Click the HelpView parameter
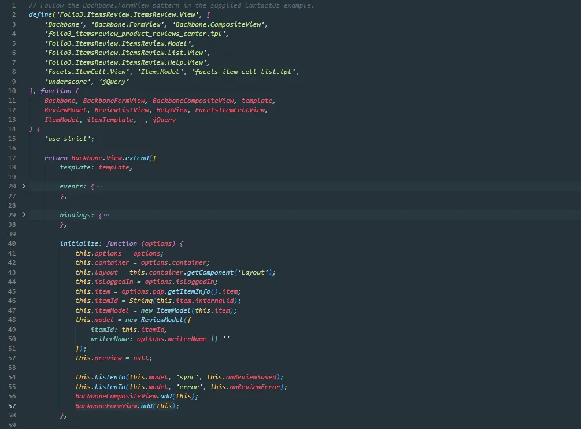Screen dimensions: 581x429 click(172, 110)
